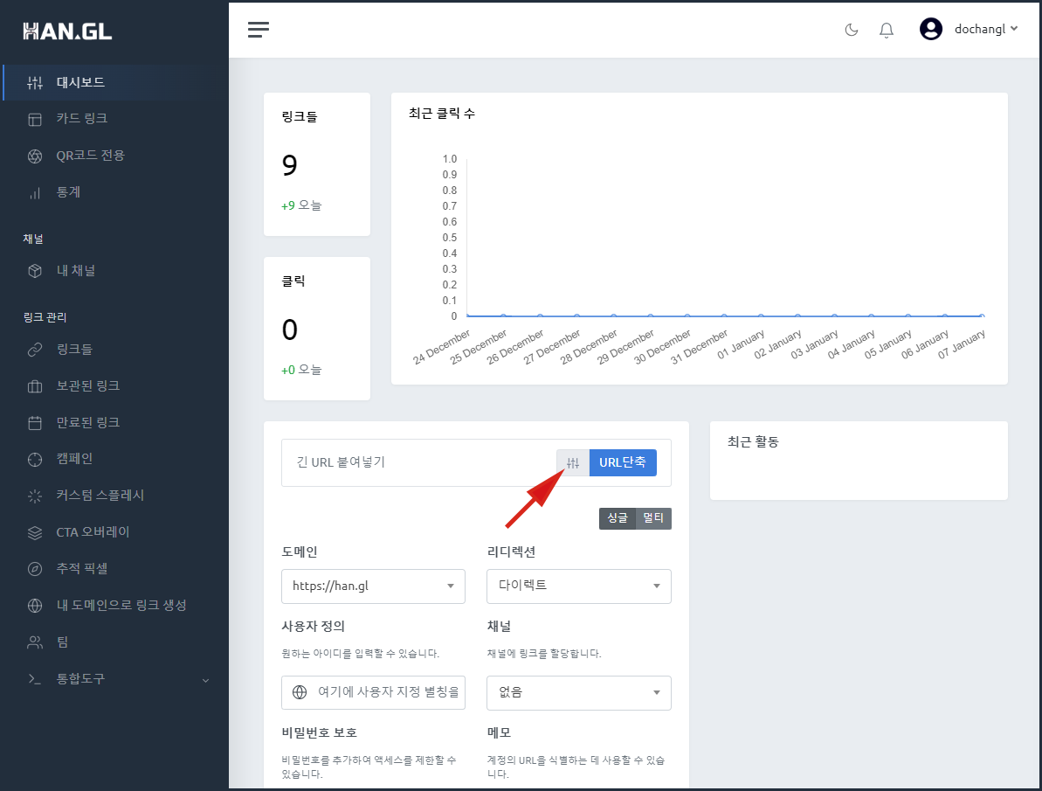Viewport: 1042px width, 791px height.
Task: Click the 클릭 count card showing 0
Action: pos(317,329)
